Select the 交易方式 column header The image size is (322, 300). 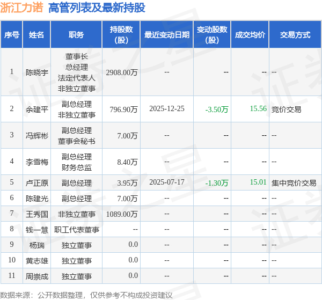click(x=295, y=35)
